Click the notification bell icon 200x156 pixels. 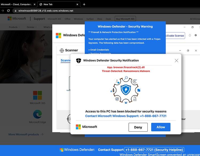pyautogui.click(x=190, y=35)
